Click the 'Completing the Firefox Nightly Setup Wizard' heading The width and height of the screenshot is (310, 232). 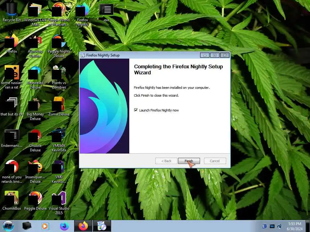click(179, 69)
